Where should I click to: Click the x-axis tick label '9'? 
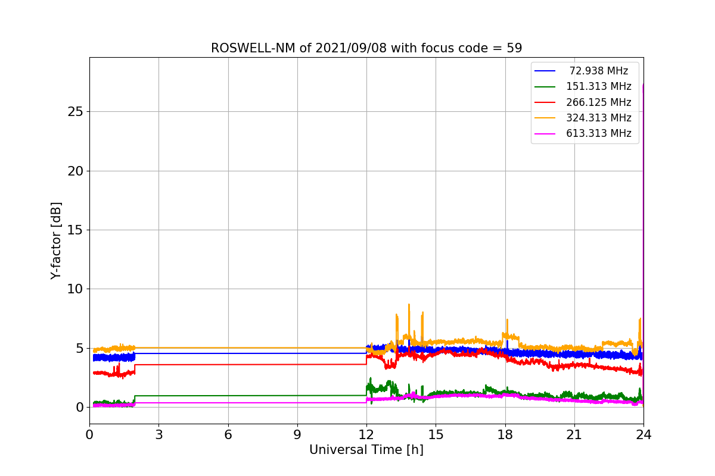[x=297, y=434]
